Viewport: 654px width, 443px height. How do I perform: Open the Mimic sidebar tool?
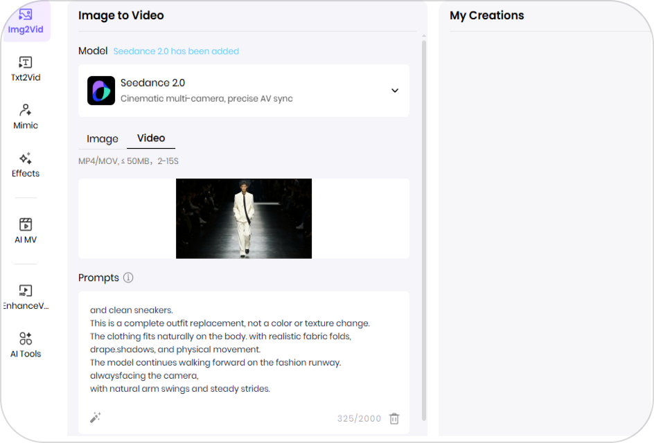26,117
